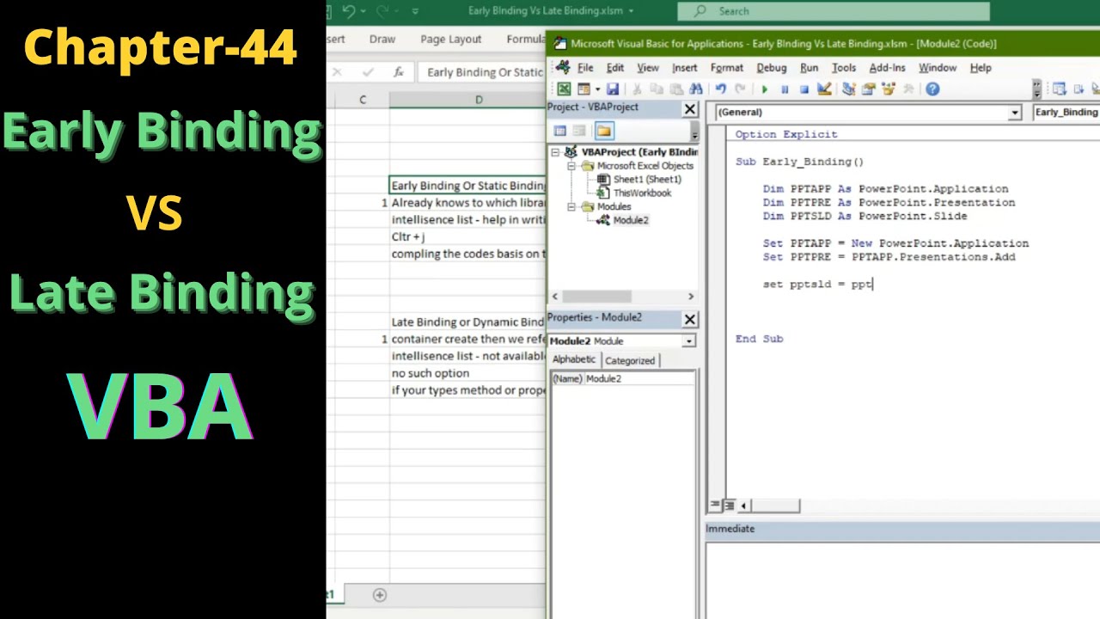Toggle Folders icon in Project panel

pyautogui.click(x=604, y=131)
